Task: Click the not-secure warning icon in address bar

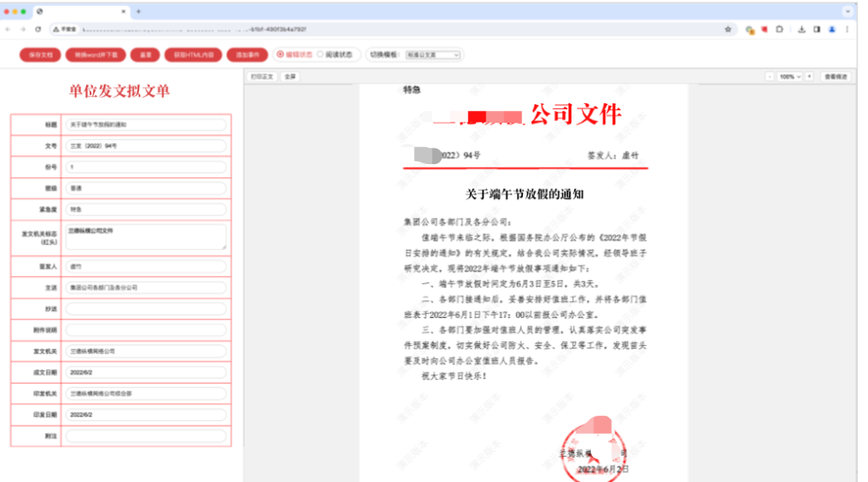Action: tap(56, 30)
